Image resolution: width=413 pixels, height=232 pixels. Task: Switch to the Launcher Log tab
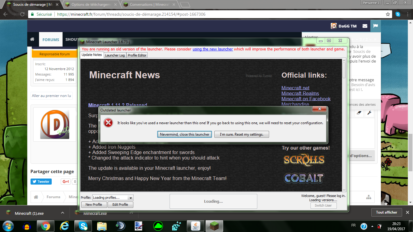115,55
